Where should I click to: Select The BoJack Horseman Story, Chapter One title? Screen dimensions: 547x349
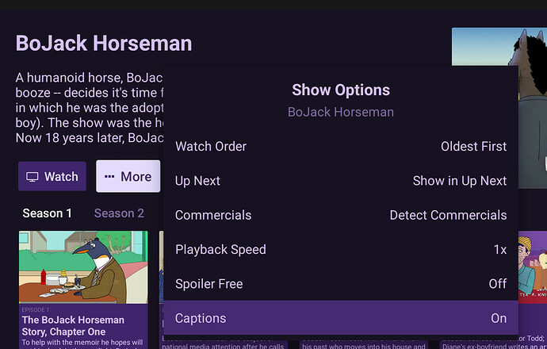[x=73, y=326]
